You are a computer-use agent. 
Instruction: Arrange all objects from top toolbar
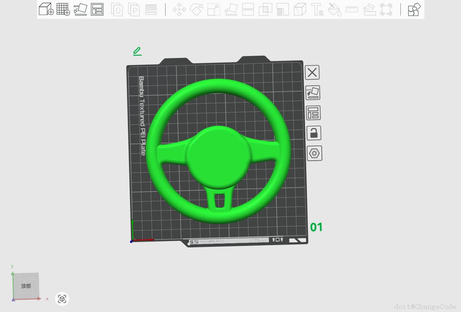tap(97, 9)
